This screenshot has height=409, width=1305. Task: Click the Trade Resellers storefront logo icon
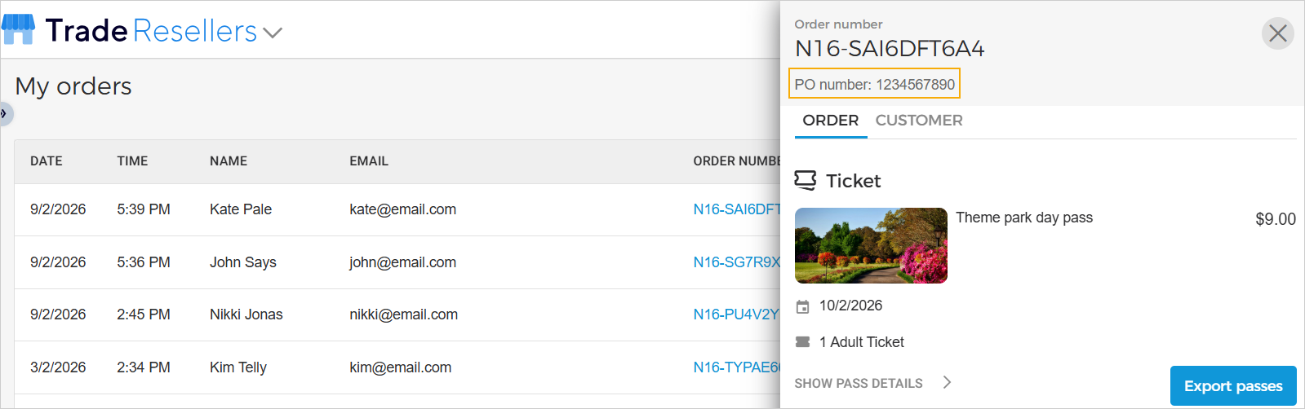pyautogui.click(x=18, y=29)
